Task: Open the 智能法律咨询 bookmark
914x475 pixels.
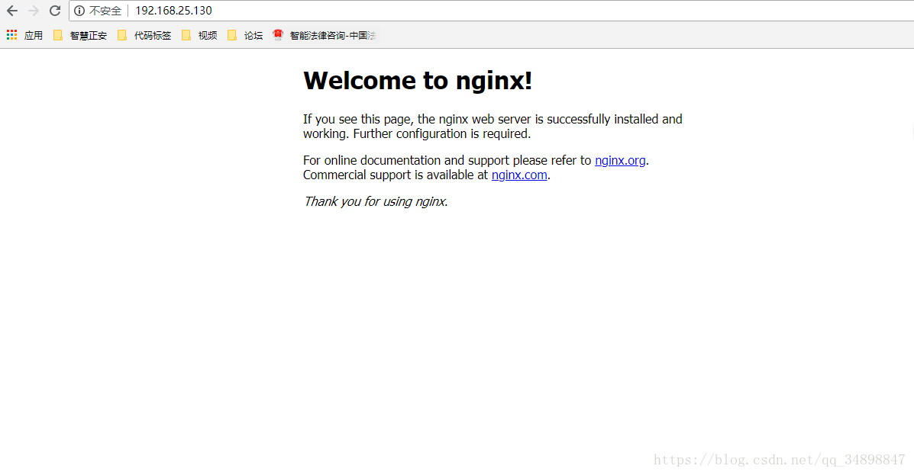Action: tap(325, 36)
